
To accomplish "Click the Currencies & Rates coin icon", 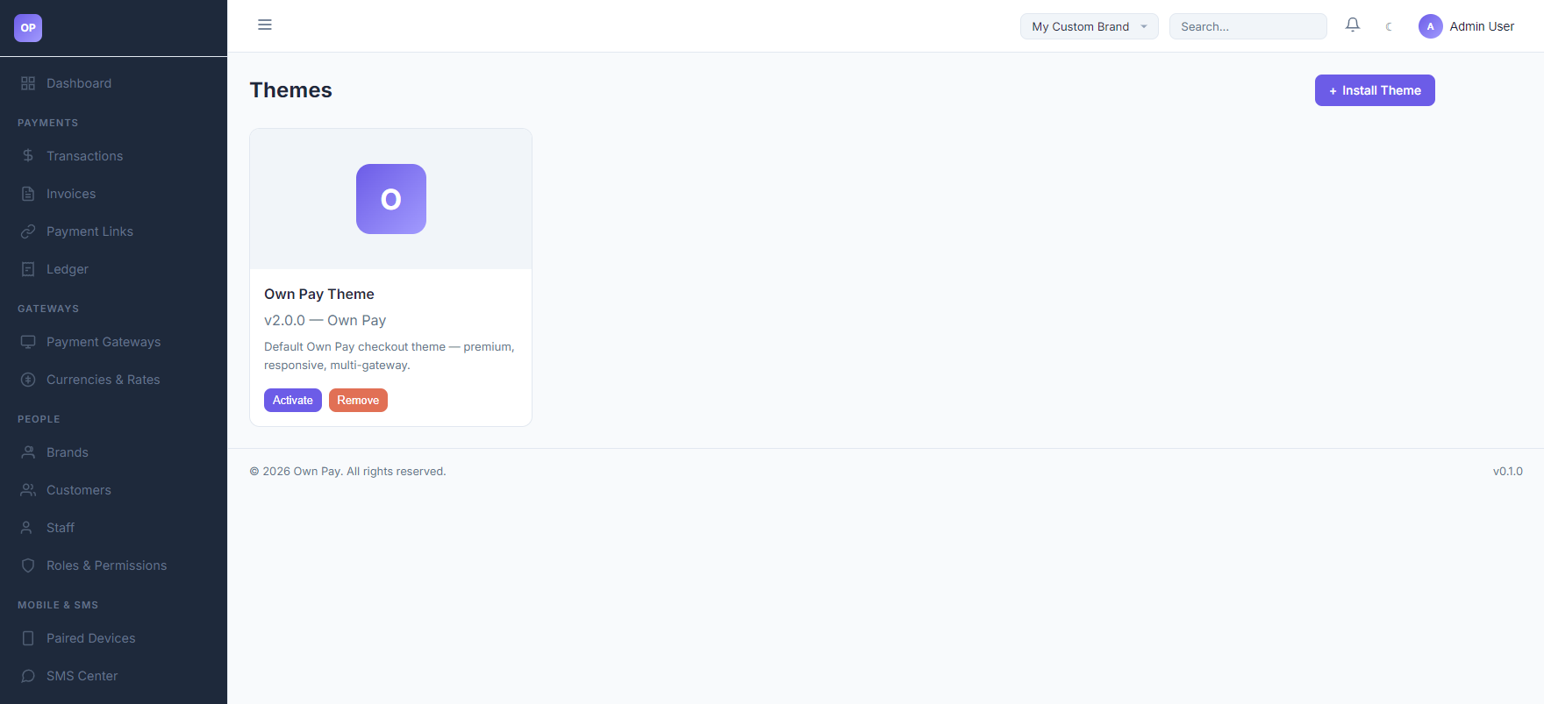I will pyautogui.click(x=28, y=380).
